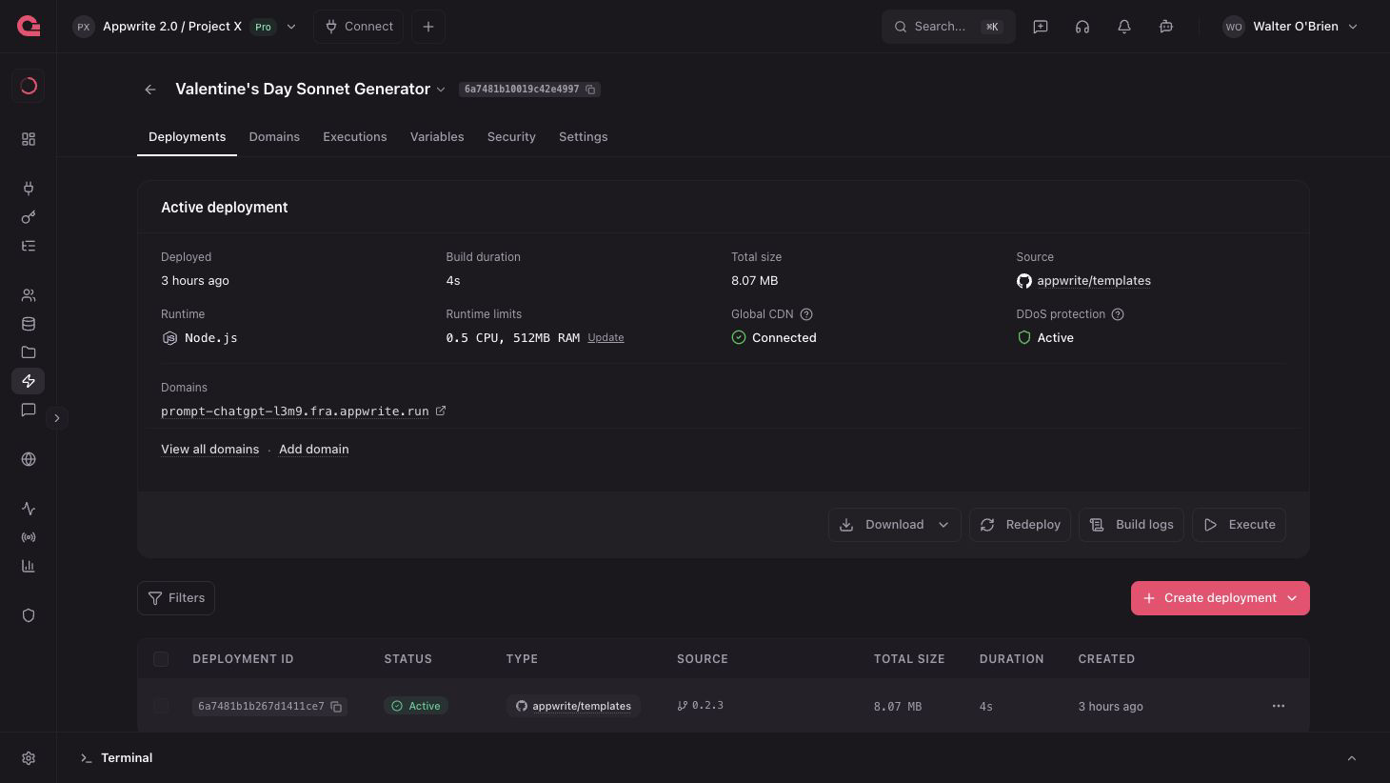The height and width of the screenshot is (783, 1390).
Task: Go back using the arrow beside the function title
Action: coord(150,90)
